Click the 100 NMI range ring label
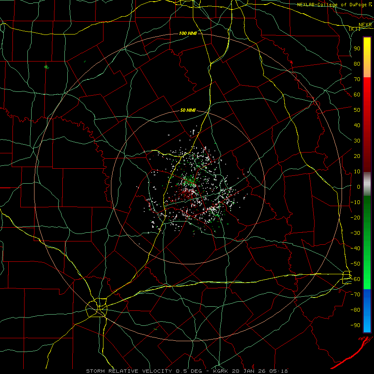The height and width of the screenshot is (374, 374). click(x=188, y=33)
